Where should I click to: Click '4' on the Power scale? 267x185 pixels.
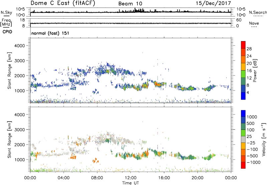pos(248,93)
